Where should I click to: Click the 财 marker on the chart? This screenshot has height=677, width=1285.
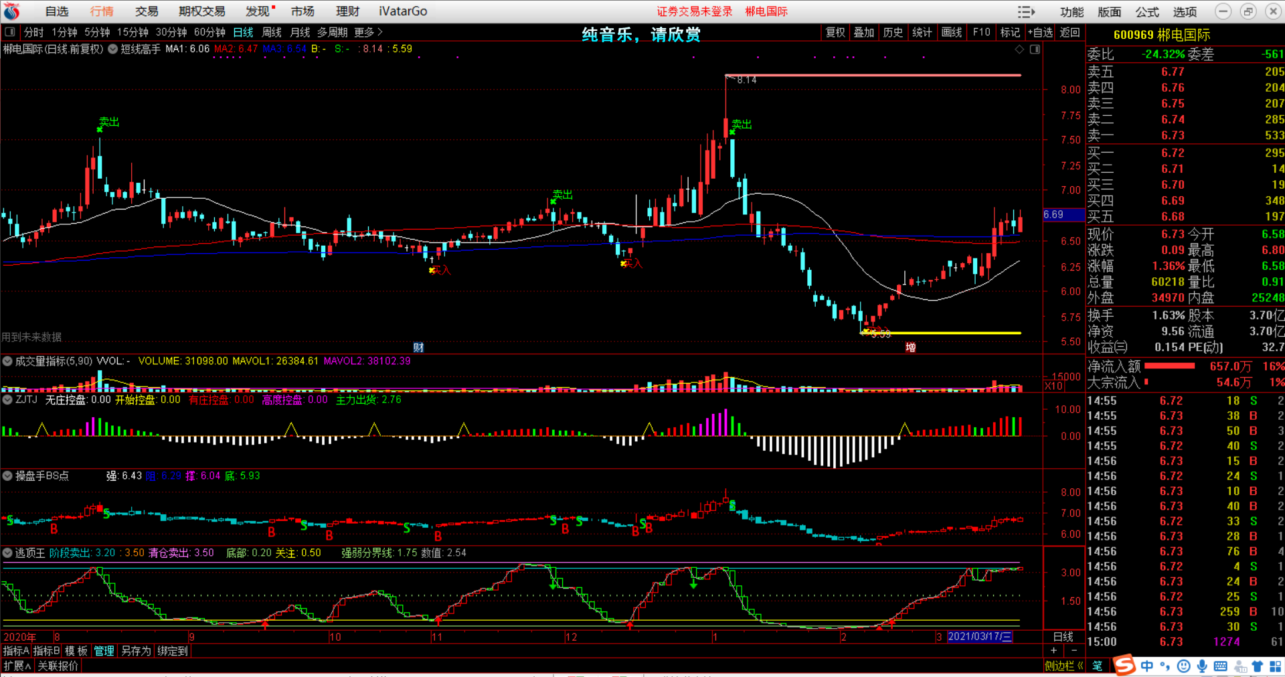[x=418, y=347]
